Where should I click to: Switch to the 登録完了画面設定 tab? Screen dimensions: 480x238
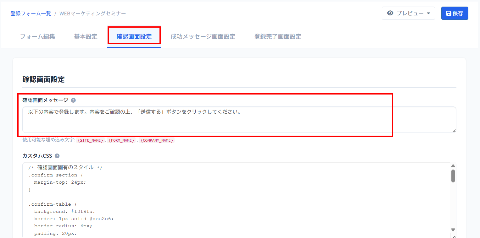coord(277,36)
